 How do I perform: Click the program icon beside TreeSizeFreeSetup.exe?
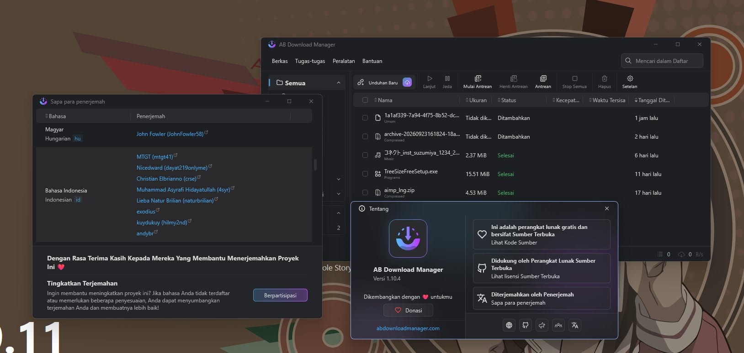(377, 174)
